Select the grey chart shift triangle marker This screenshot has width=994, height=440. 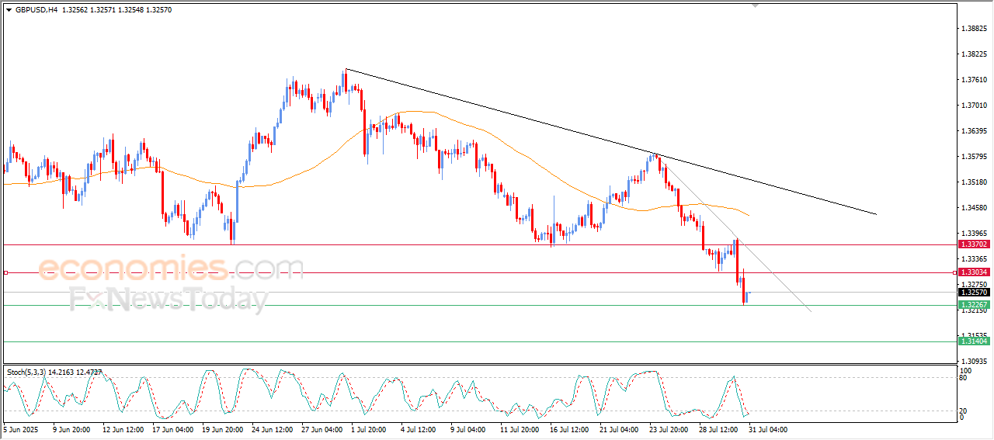tap(754, 6)
